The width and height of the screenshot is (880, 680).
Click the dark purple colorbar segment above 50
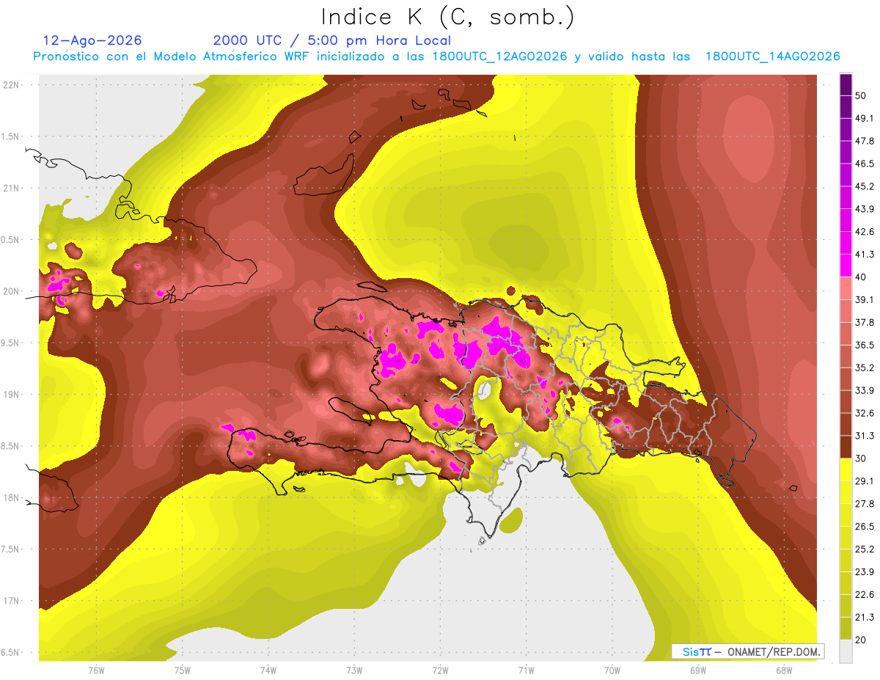[846, 85]
